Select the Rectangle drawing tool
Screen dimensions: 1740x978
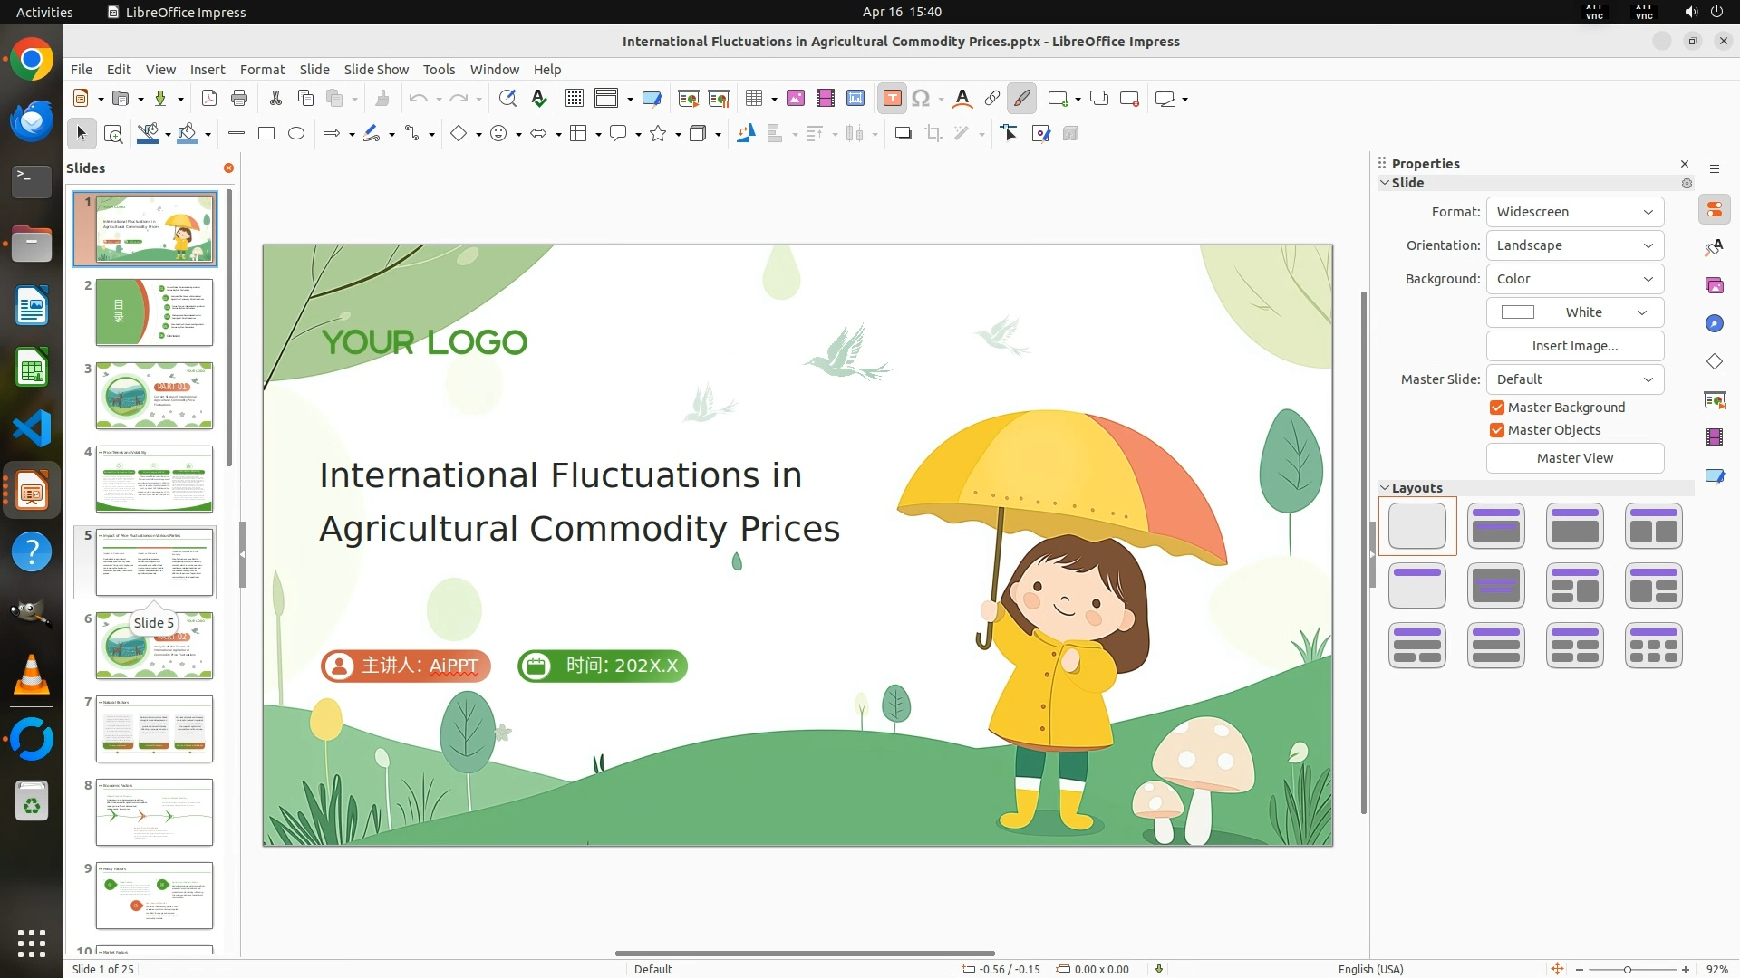(266, 134)
